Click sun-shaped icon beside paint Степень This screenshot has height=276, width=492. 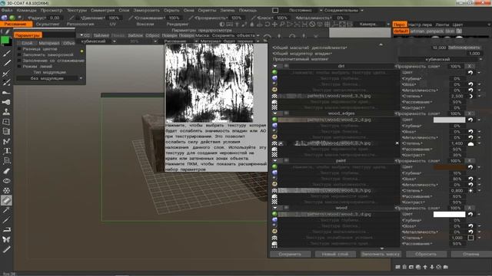pyautogui.click(x=470, y=191)
